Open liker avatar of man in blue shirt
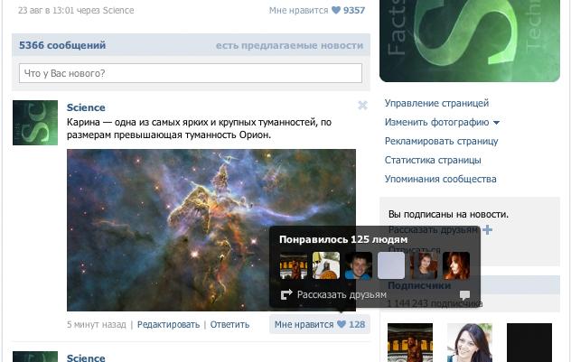 pos(359,265)
